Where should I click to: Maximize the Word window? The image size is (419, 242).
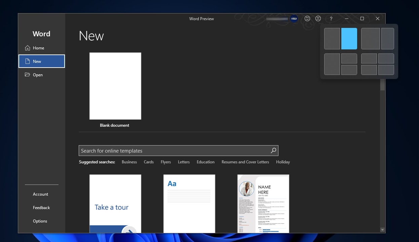[x=362, y=19]
